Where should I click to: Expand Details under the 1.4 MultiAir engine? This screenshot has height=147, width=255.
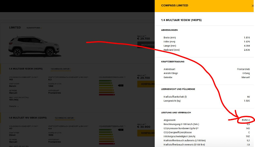[14, 106]
